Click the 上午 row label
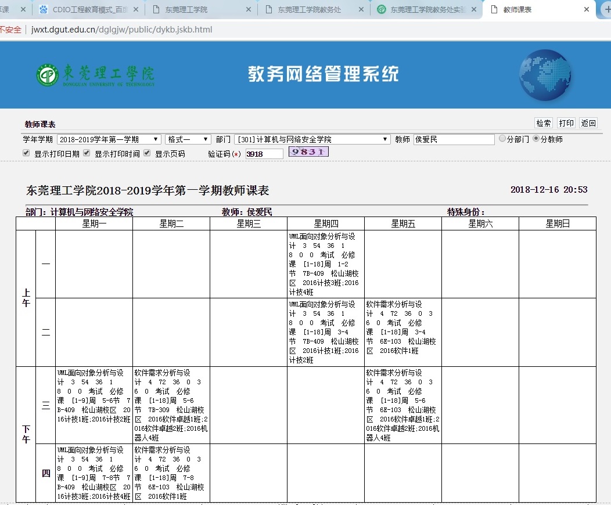 (x=26, y=298)
